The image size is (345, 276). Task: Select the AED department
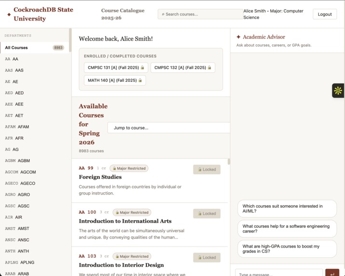point(35,93)
